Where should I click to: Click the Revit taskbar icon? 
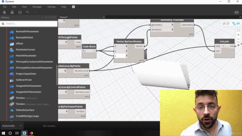point(24,133)
